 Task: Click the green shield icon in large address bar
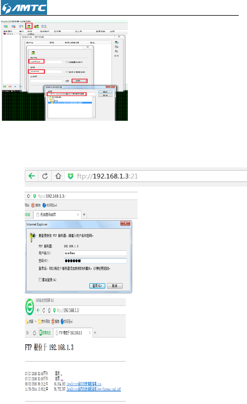[x=71, y=176]
